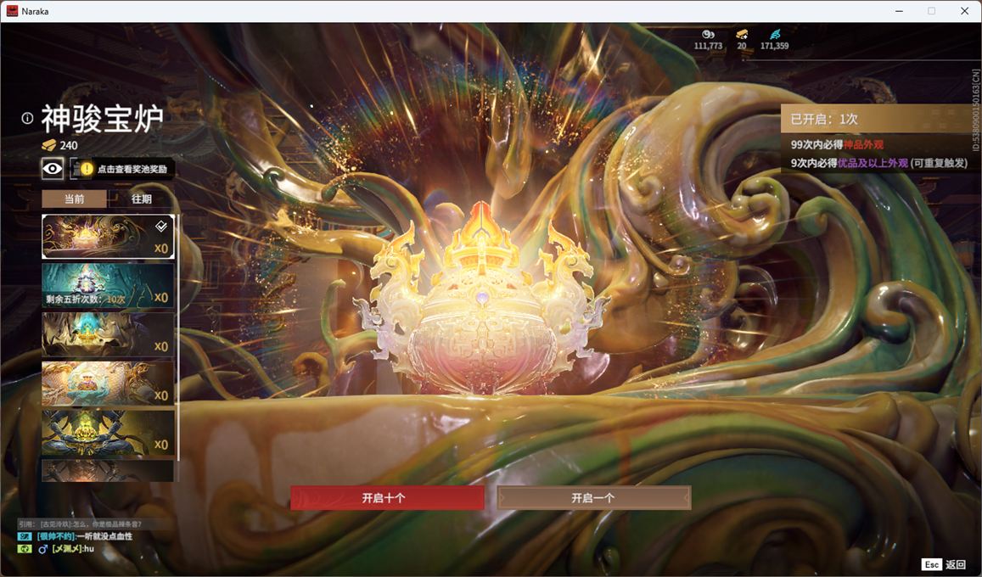Click the green chat channel icon on bottom message

pos(25,549)
